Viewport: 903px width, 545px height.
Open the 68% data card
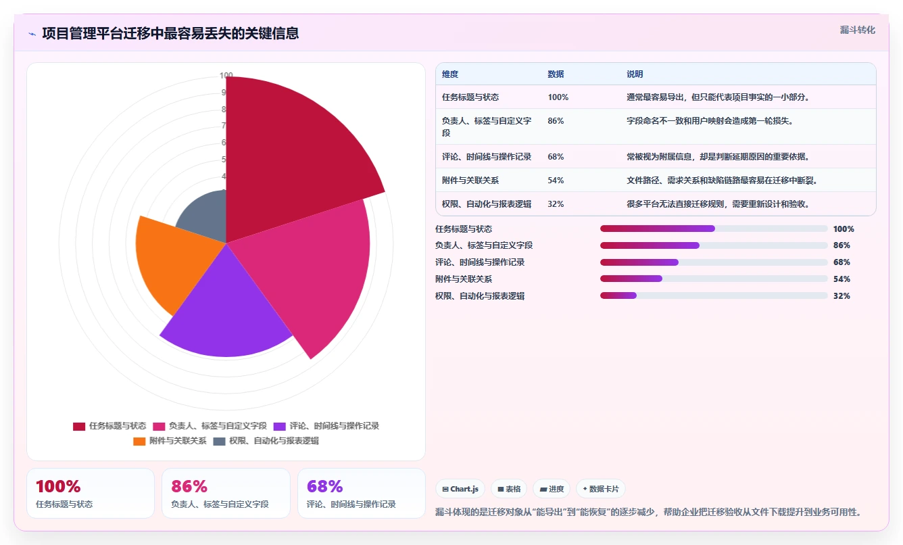pos(362,494)
